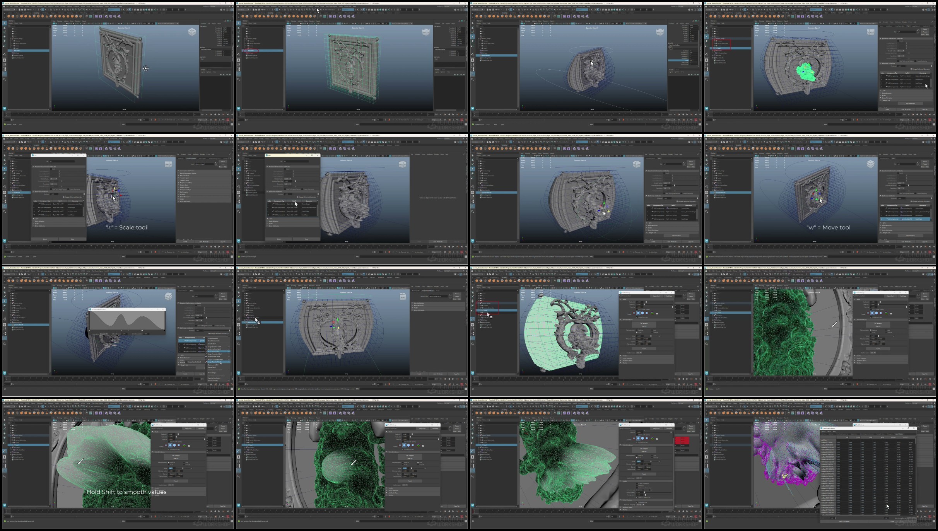Click red color swatch beside Tool Settings window
The width and height of the screenshot is (938, 531).
pyautogui.click(x=682, y=440)
